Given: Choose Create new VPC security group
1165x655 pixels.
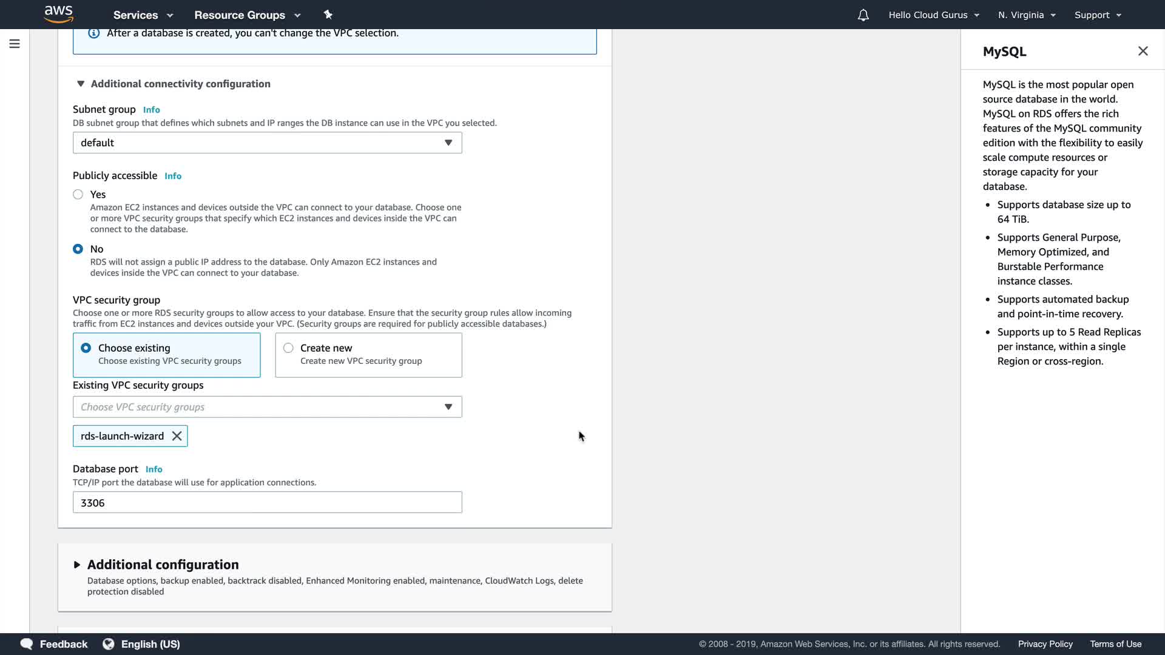Looking at the screenshot, I should pyautogui.click(x=288, y=348).
